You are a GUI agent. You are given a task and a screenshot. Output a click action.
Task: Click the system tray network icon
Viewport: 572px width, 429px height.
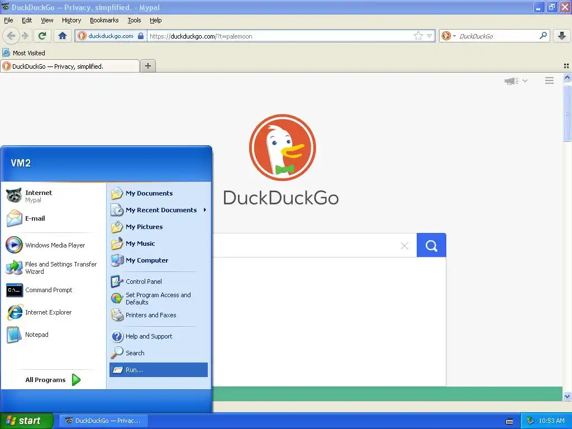(x=531, y=421)
